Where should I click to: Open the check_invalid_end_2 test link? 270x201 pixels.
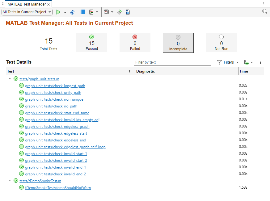coord(55,174)
